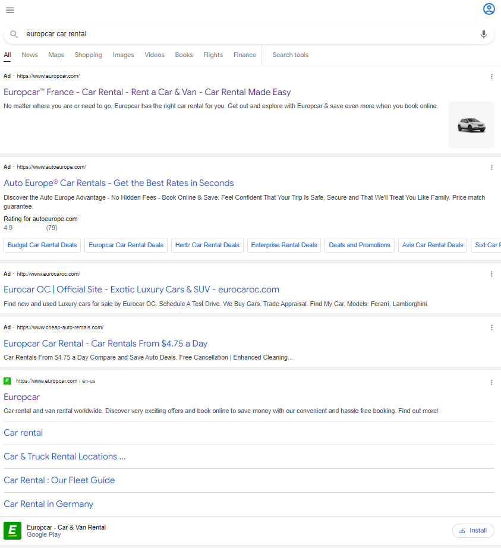Switch to the Maps tab
This screenshot has height=548, width=501.
(56, 55)
